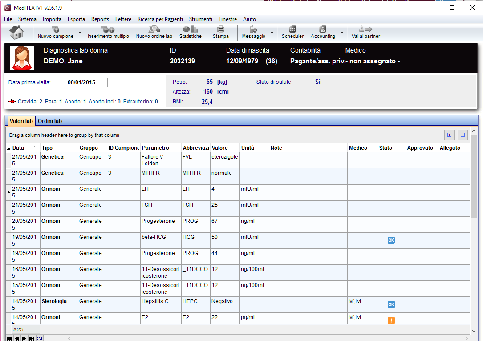Open the Lettere menu

(x=123, y=19)
